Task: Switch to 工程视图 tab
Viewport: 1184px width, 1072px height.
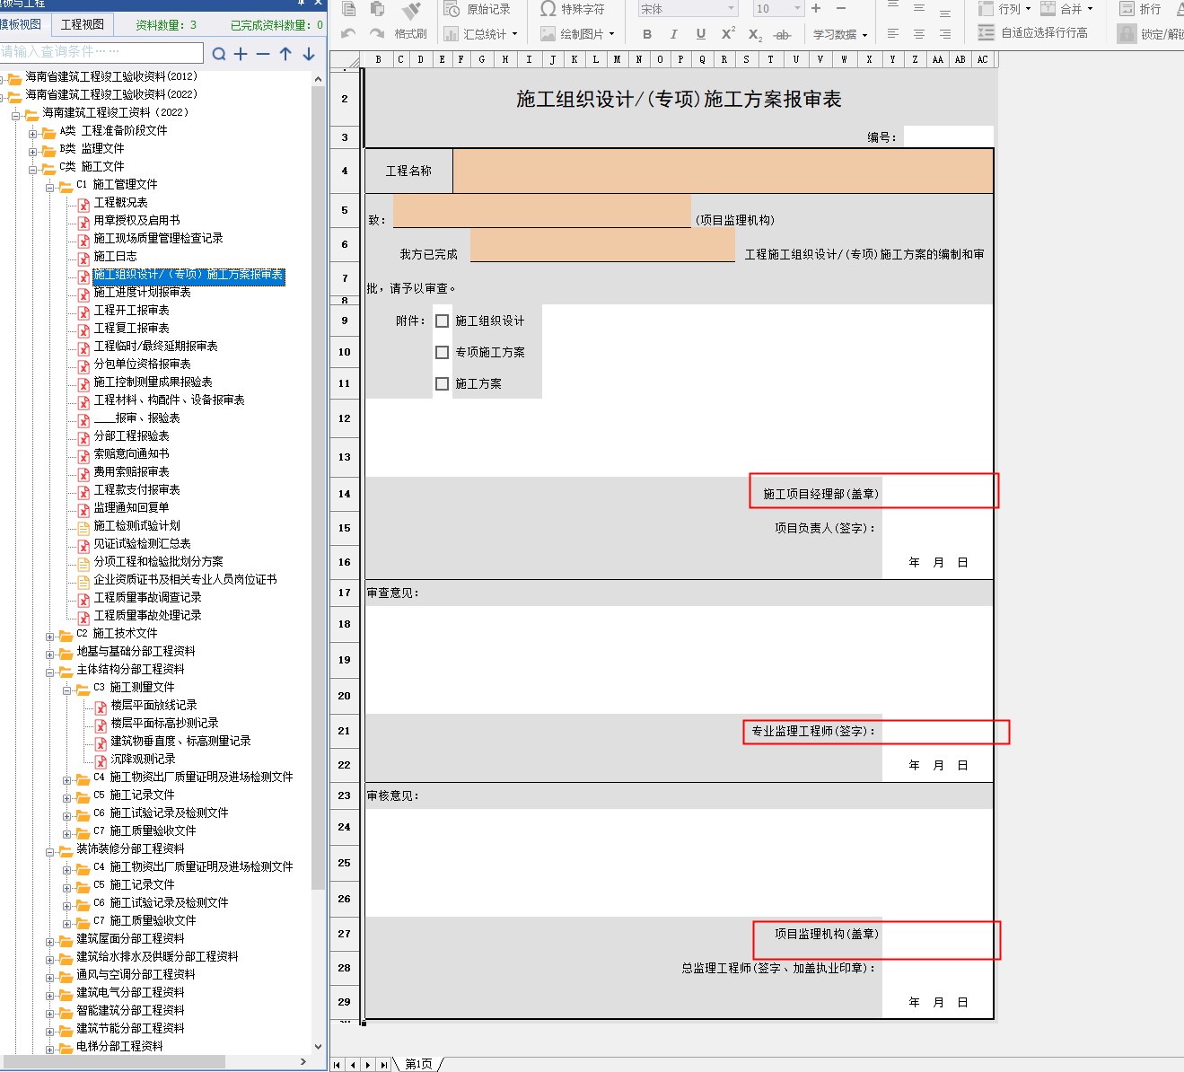Action: [83, 24]
